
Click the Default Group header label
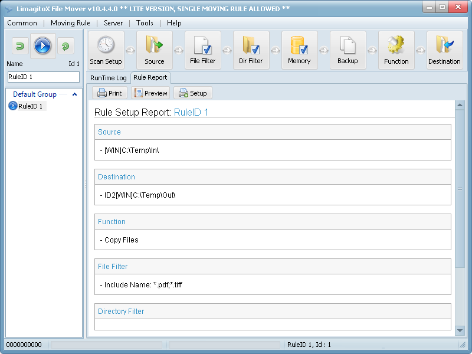coord(35,94)
